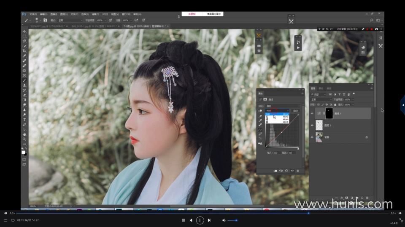Viewport: 405px width, 227px height.
Task: Open the layer blend mode dropdown
Action: point(321,100)
